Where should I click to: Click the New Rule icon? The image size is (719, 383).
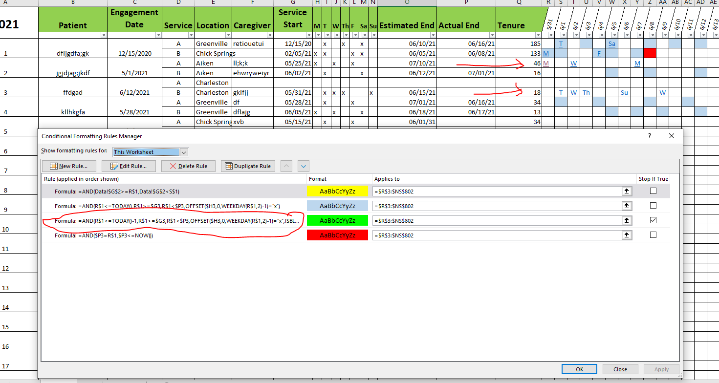[x=53, y=166]
